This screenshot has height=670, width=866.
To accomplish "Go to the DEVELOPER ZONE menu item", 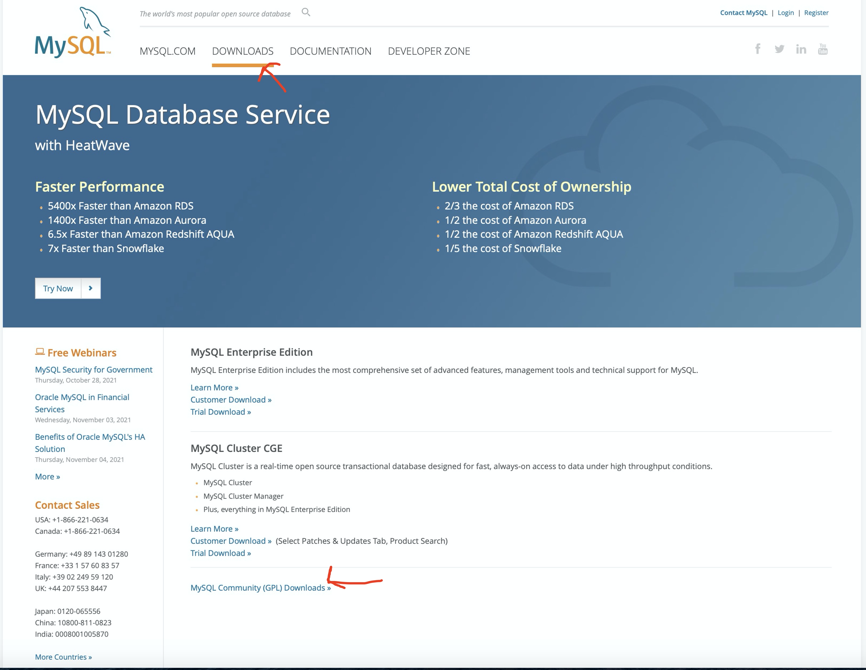I will [x=429, y=51].
